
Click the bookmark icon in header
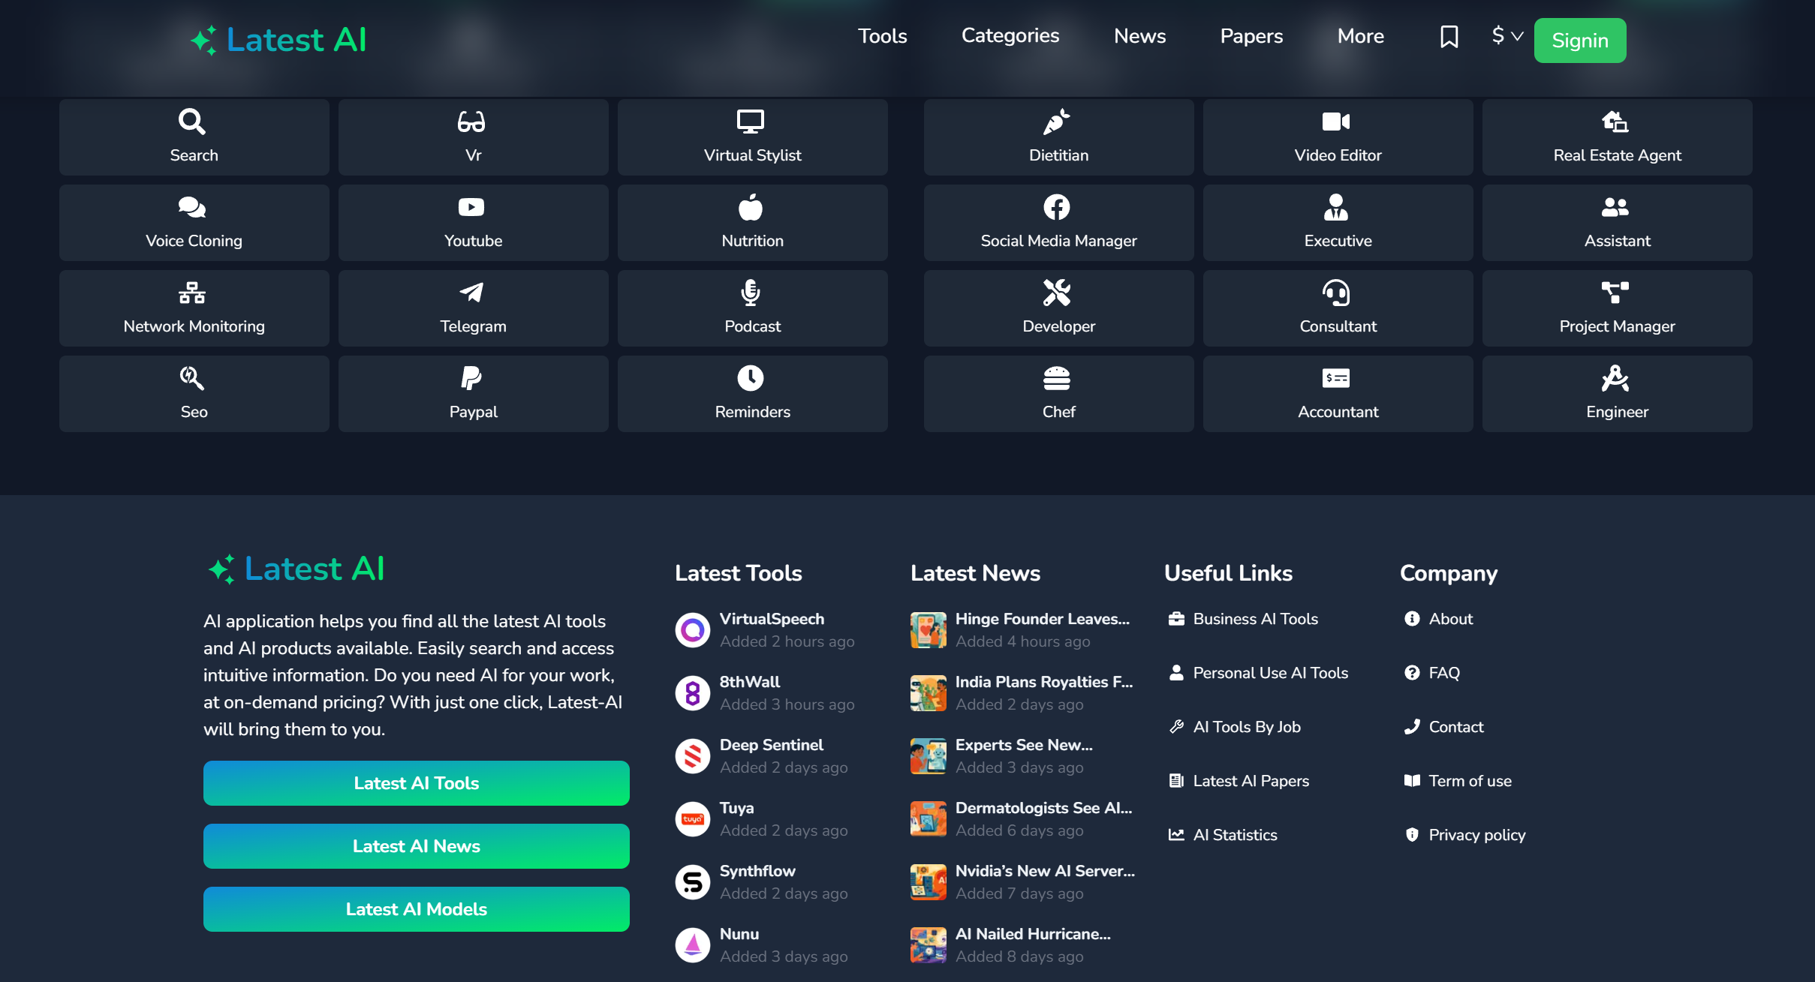click(1449, 37)
